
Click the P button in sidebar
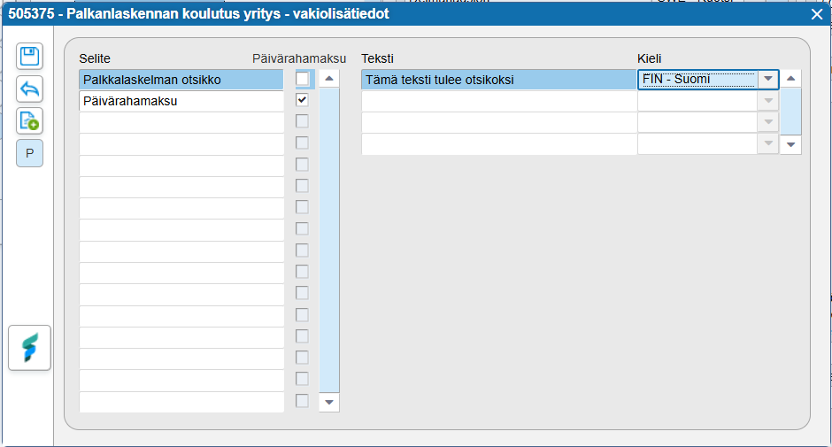30,153
